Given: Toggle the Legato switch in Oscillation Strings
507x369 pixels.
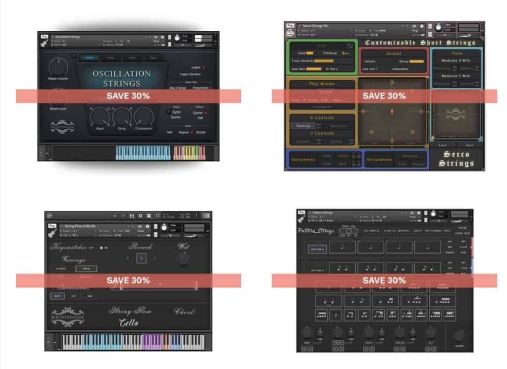Looking at the screenshot, I should [203, 67].
